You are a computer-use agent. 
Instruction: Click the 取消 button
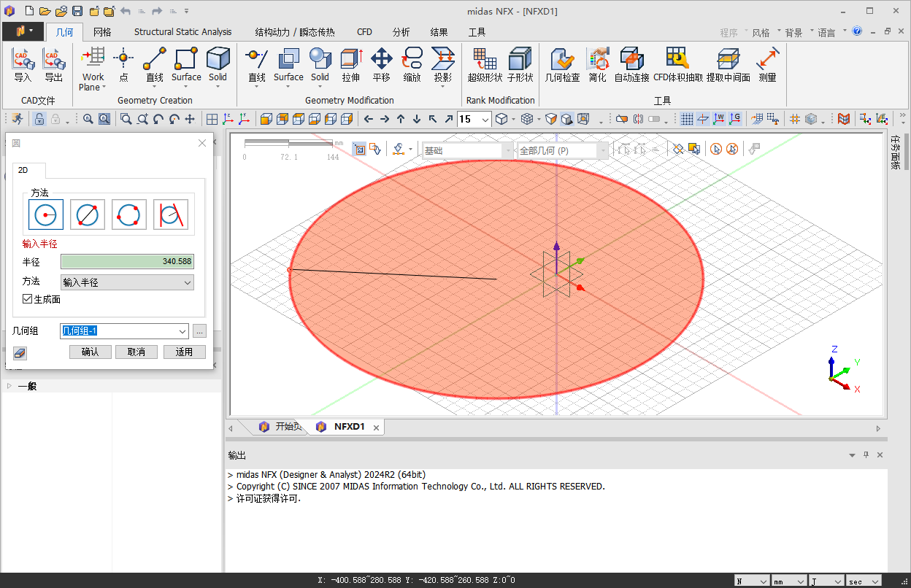point(137,352)
